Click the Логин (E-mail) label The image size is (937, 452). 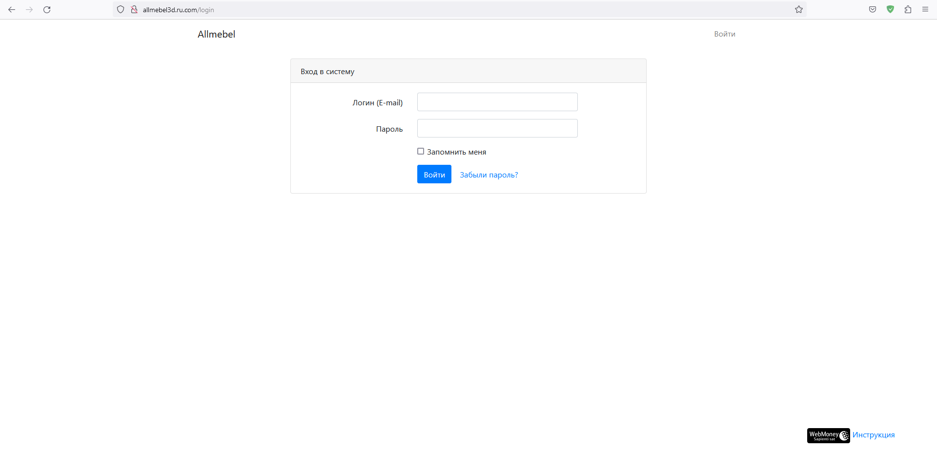pyautogui.click(x=378, y=103)
